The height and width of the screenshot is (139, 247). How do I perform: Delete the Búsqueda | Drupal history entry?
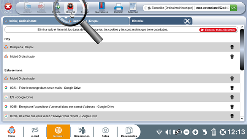pyautogui.click(x=232, y=47)
